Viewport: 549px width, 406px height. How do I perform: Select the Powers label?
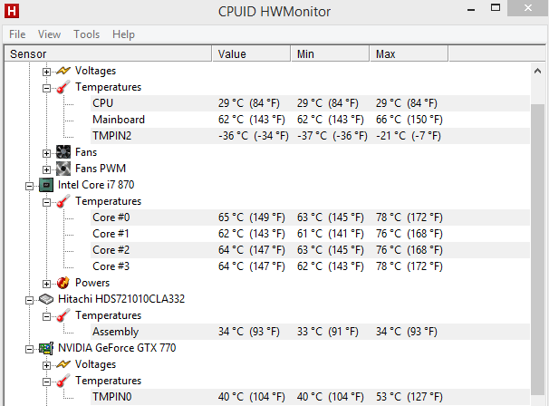click(92, 283)
